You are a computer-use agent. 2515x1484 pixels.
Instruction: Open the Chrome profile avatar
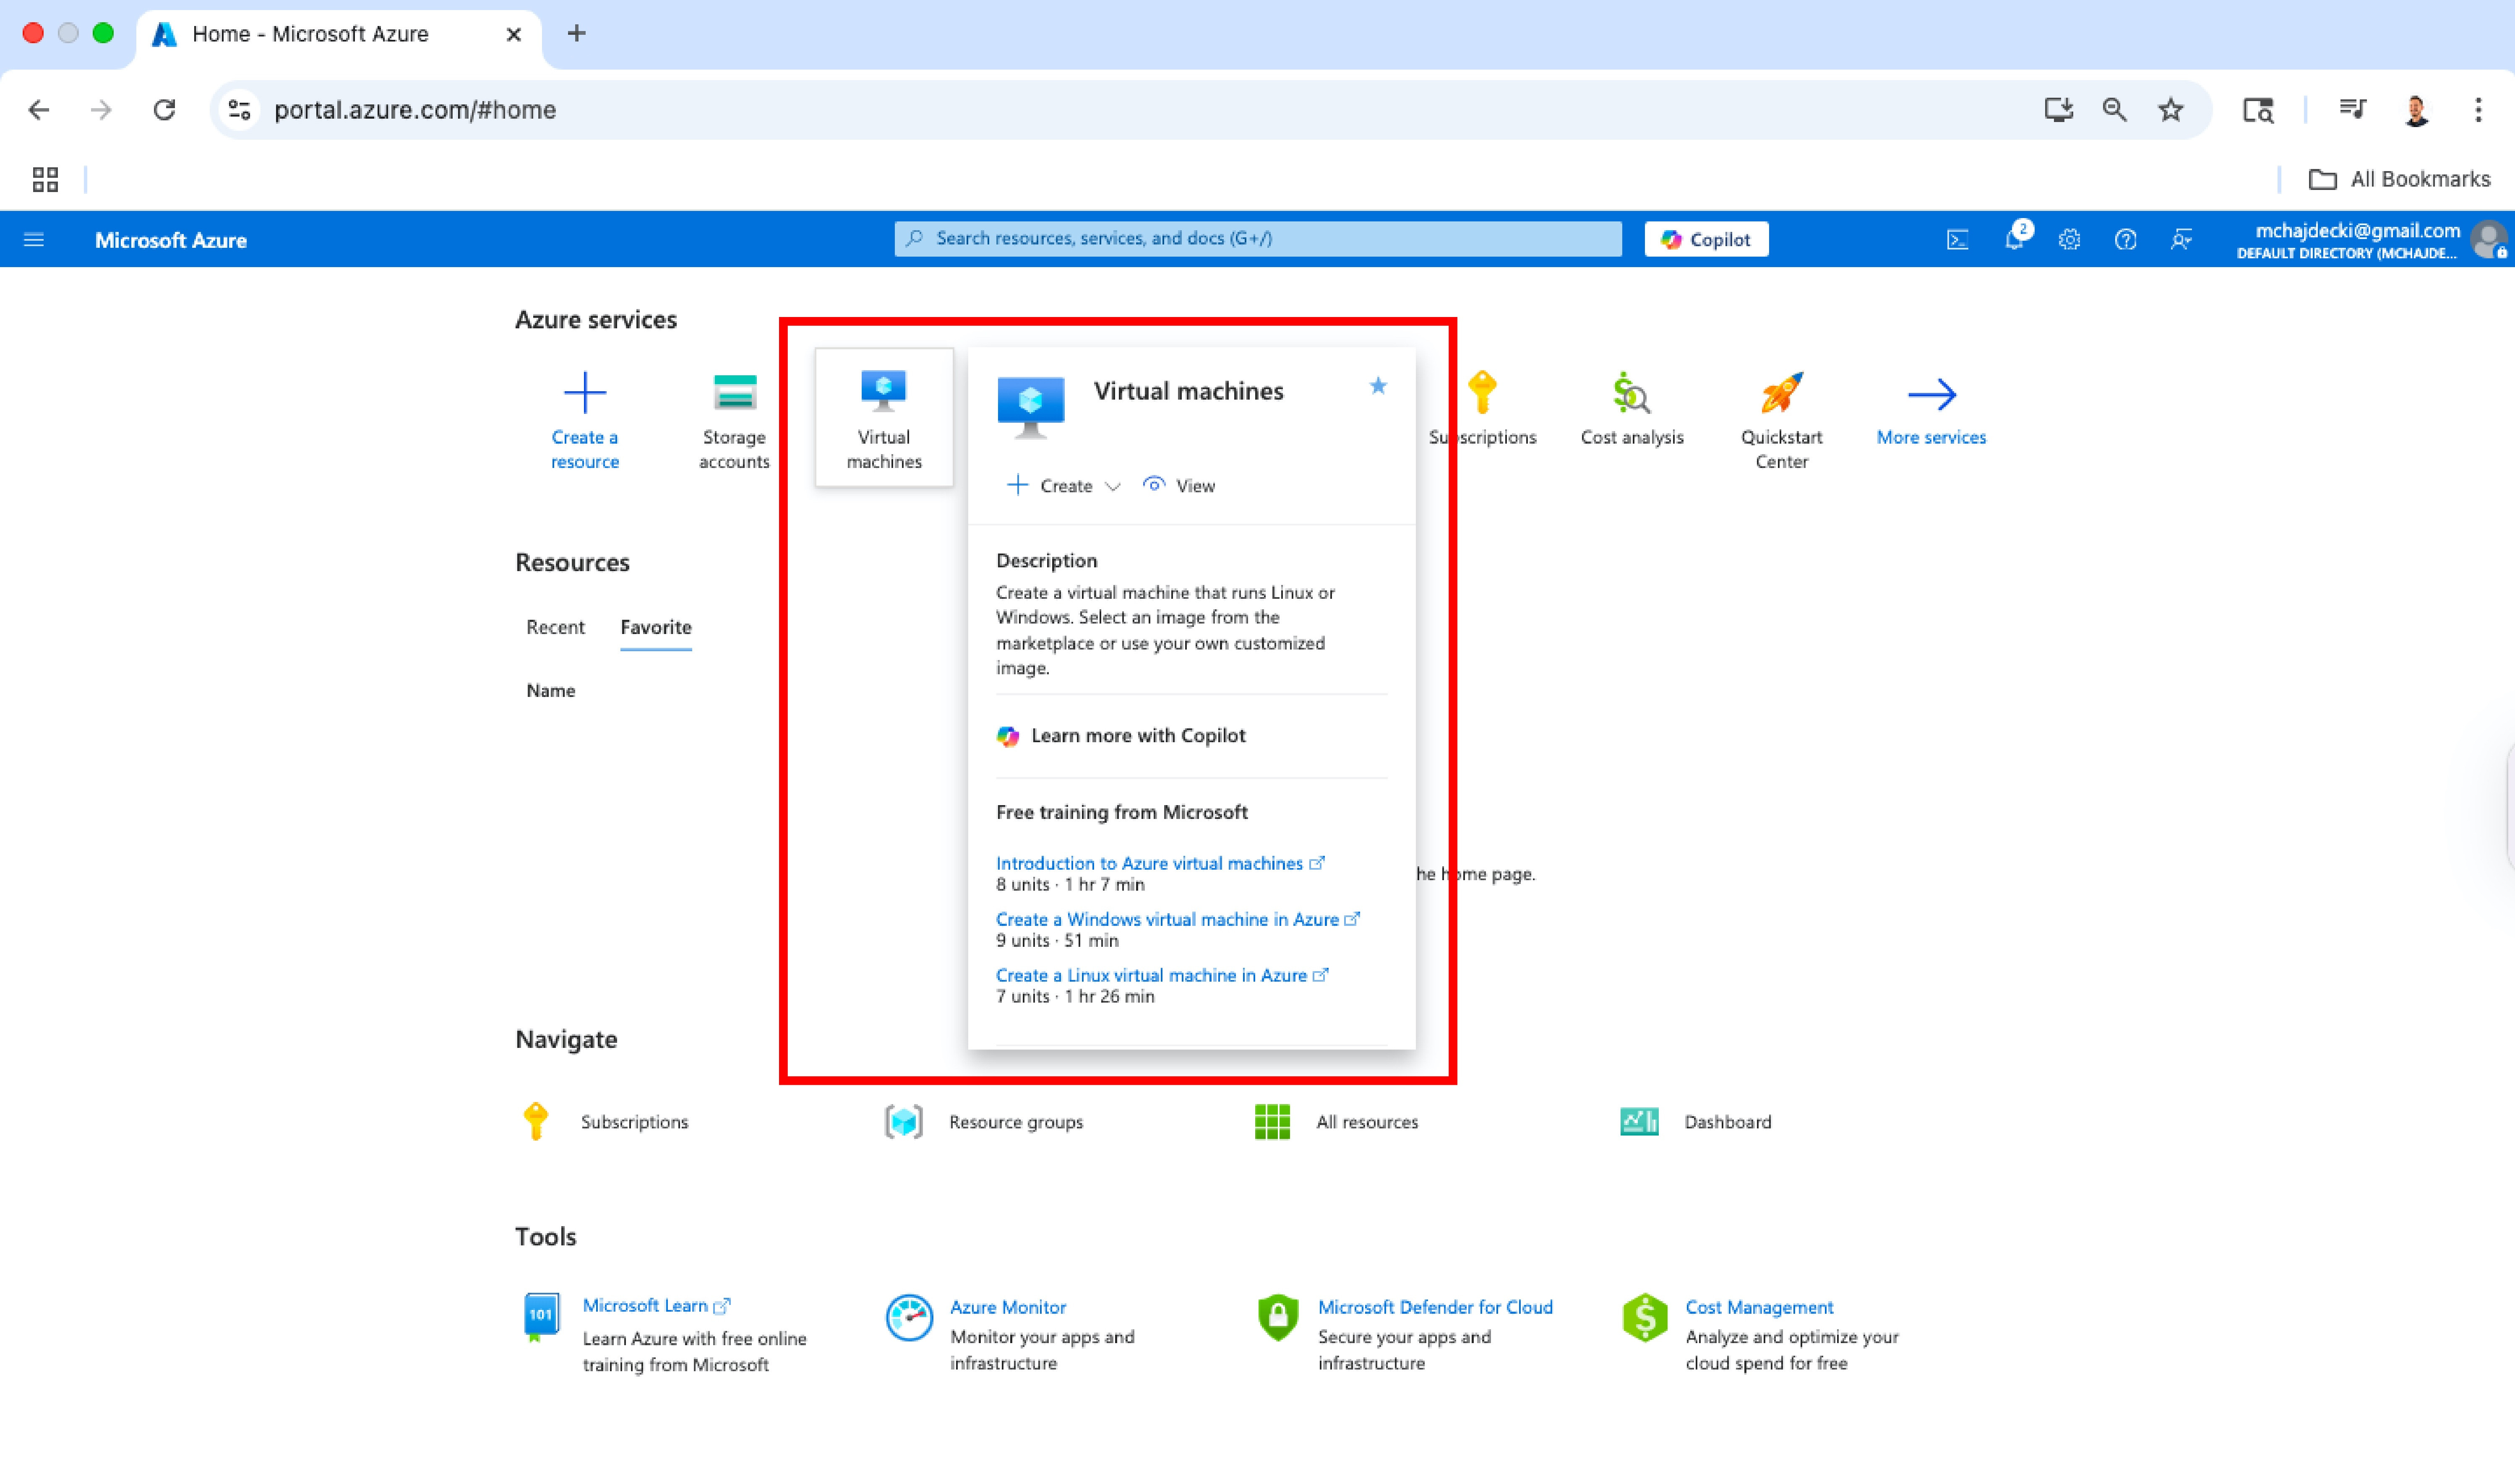click(x=2416, y=110)
